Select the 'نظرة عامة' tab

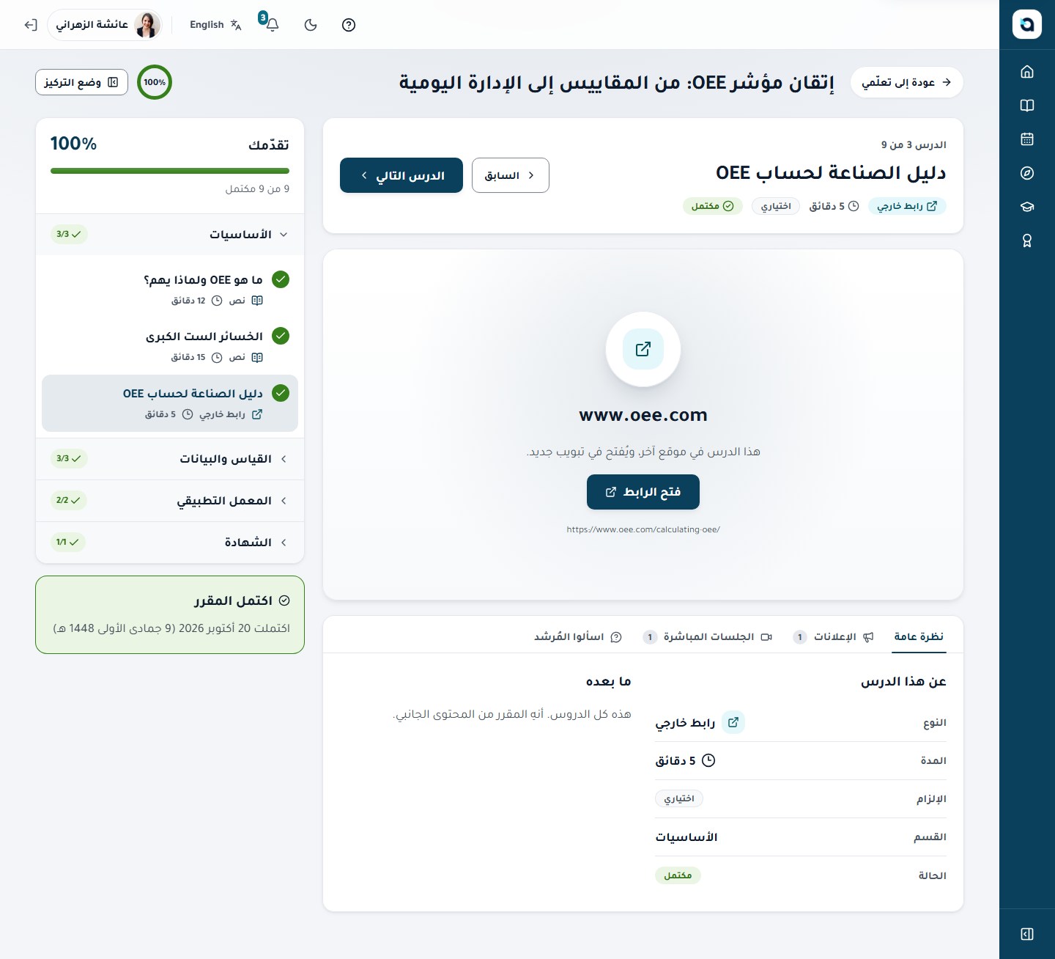pyautogui.click(x=919, y=636)
